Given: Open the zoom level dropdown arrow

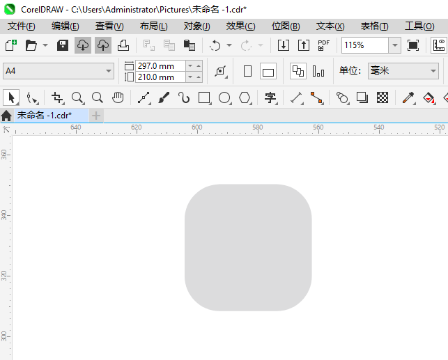Looking at the screenshot, I should point(394,45).
